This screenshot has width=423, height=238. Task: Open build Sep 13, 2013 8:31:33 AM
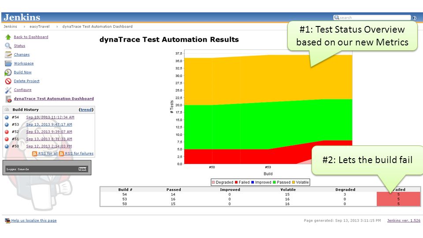[x=49, y=139]
